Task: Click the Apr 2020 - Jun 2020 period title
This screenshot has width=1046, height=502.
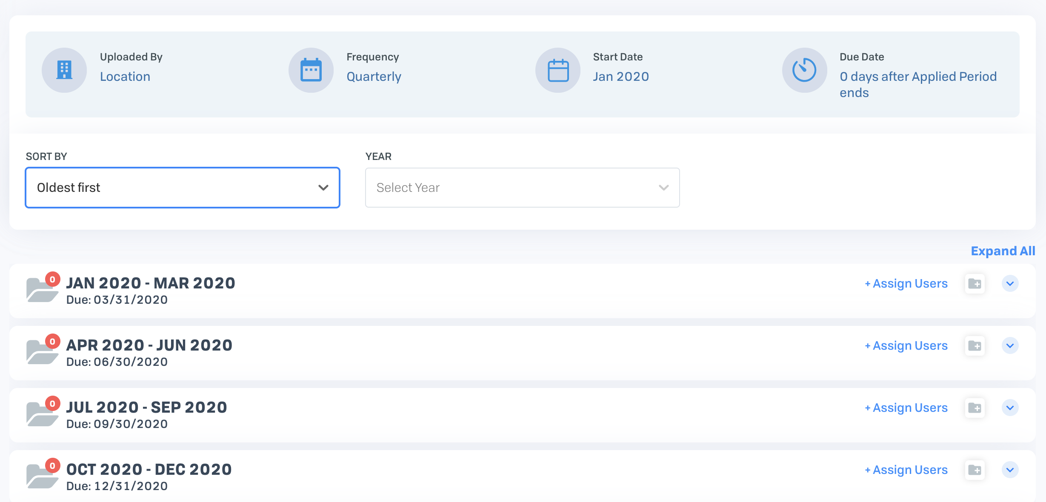Action: click(149, 345)
